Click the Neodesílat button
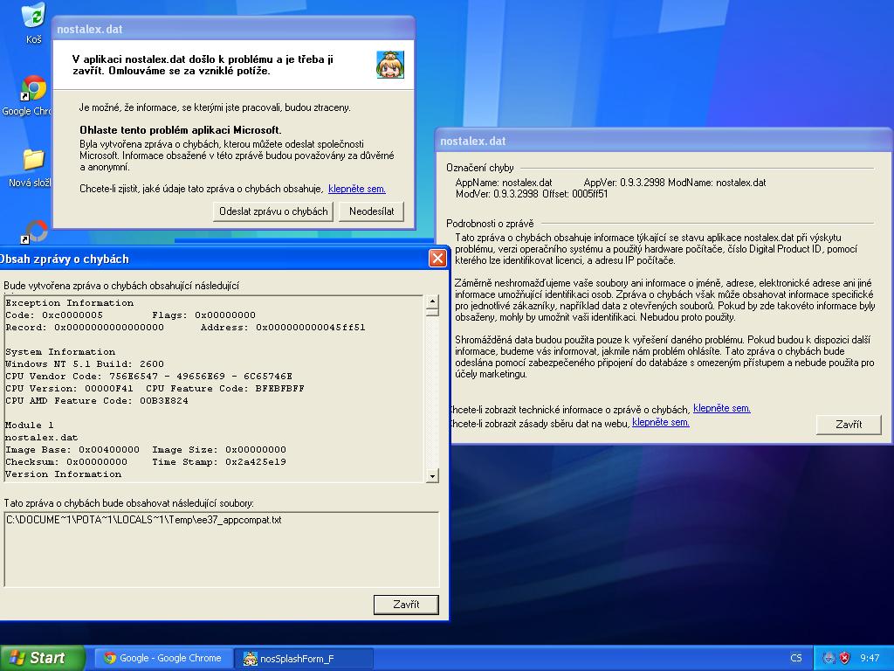The image size is (894, 671). coord(371,211)
